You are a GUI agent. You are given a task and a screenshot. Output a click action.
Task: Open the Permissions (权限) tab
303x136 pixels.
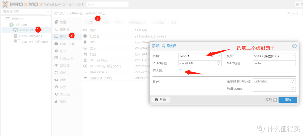[x=67, y=102]
